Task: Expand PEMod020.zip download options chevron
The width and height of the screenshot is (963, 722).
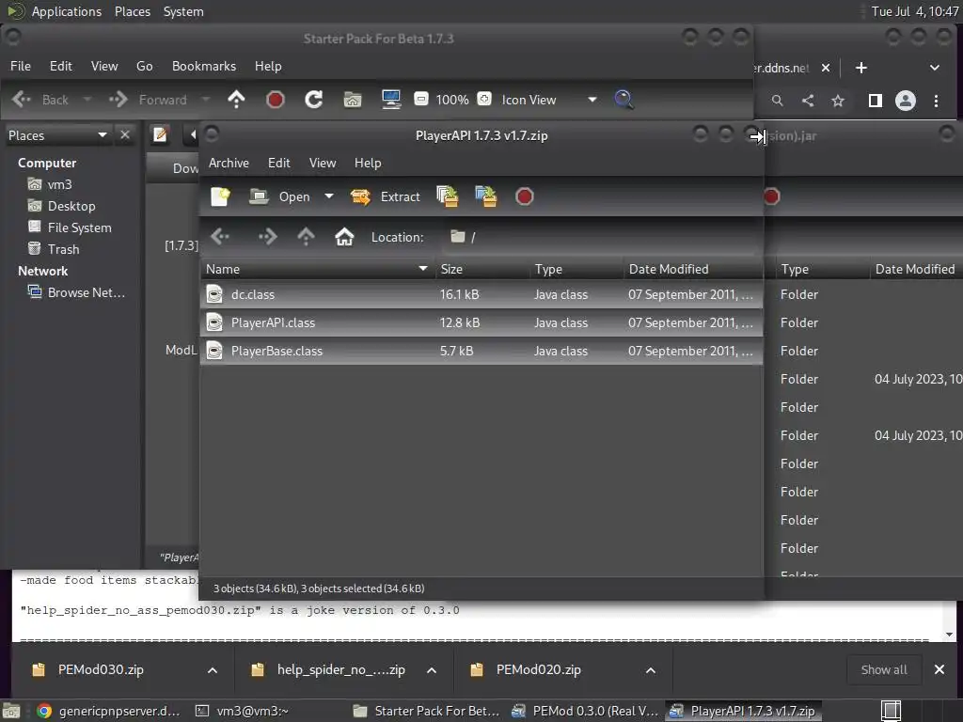Action: (651, 670)
